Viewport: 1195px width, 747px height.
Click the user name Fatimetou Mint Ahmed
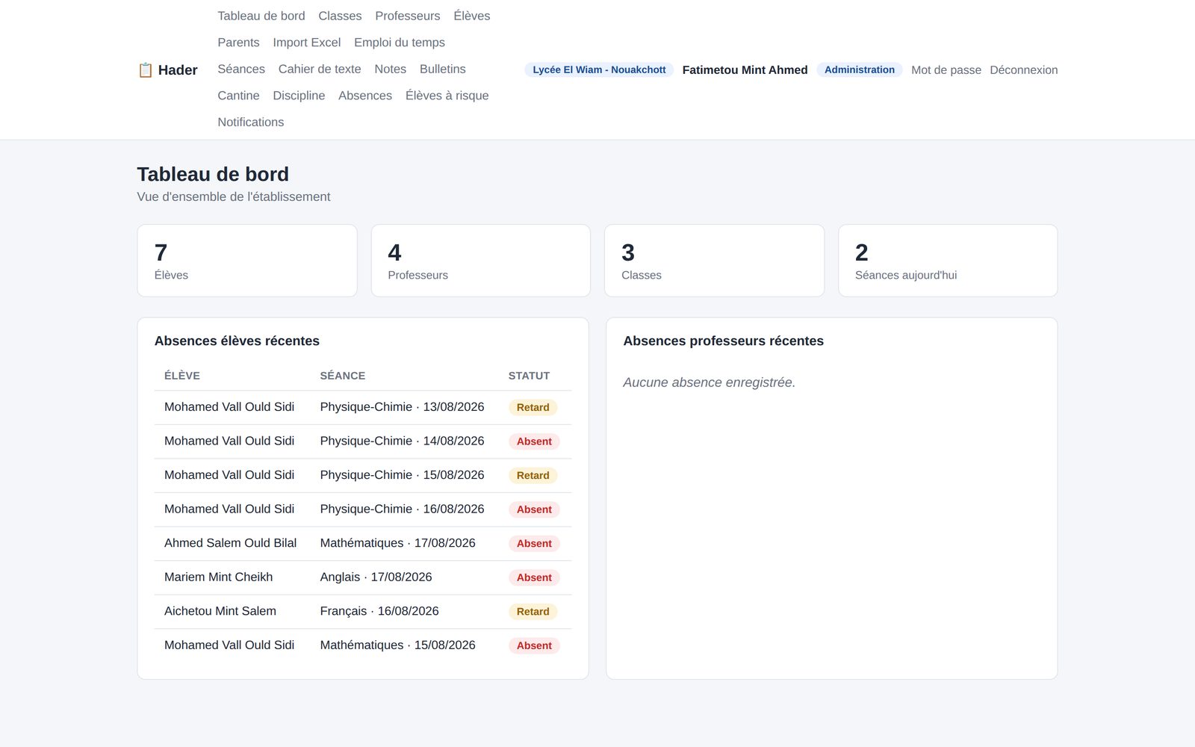point(745,70)
